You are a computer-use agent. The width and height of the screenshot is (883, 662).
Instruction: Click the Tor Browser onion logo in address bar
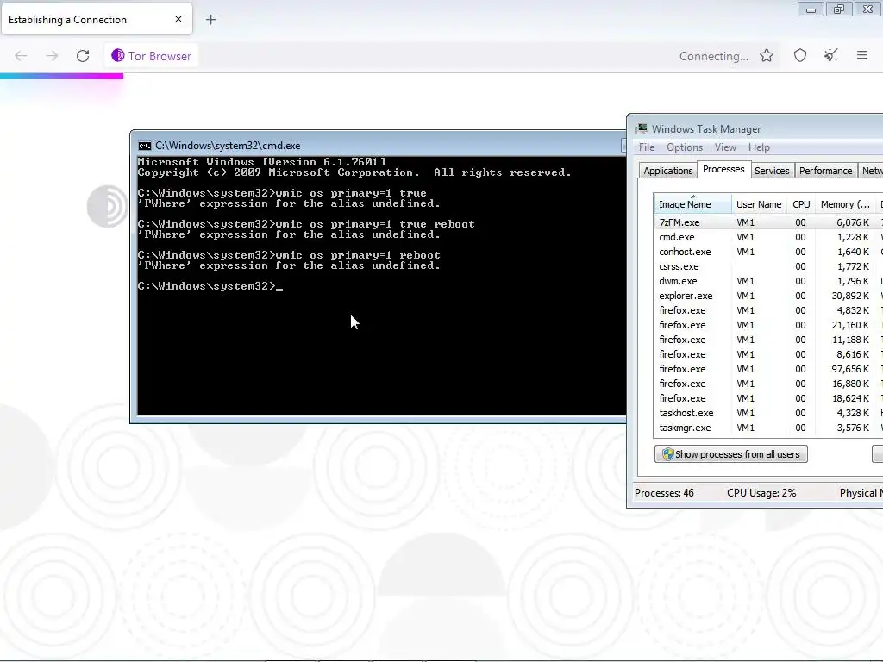[x=117, y=55]
